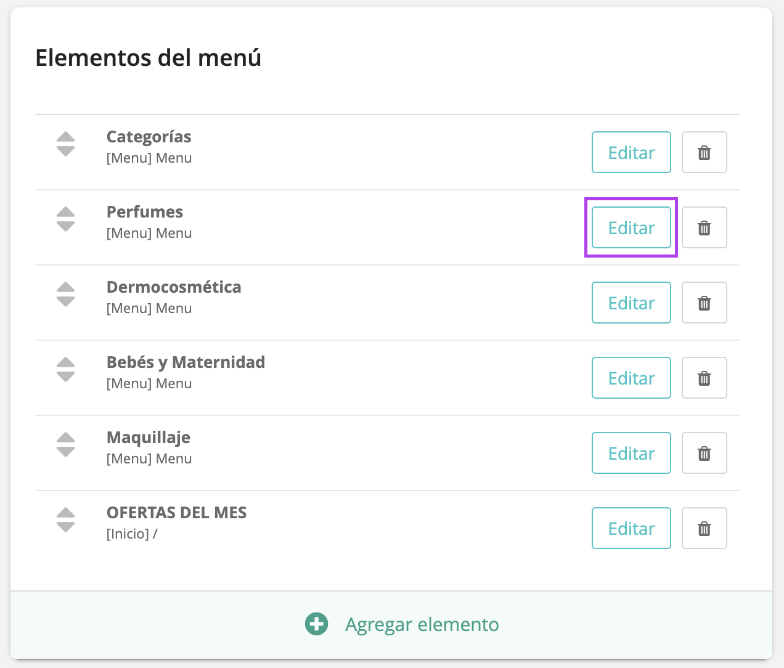This screenshot has width=784, height=668.
Task: Delete OFERTAS DEL MES item
Action: click(704, 528)
